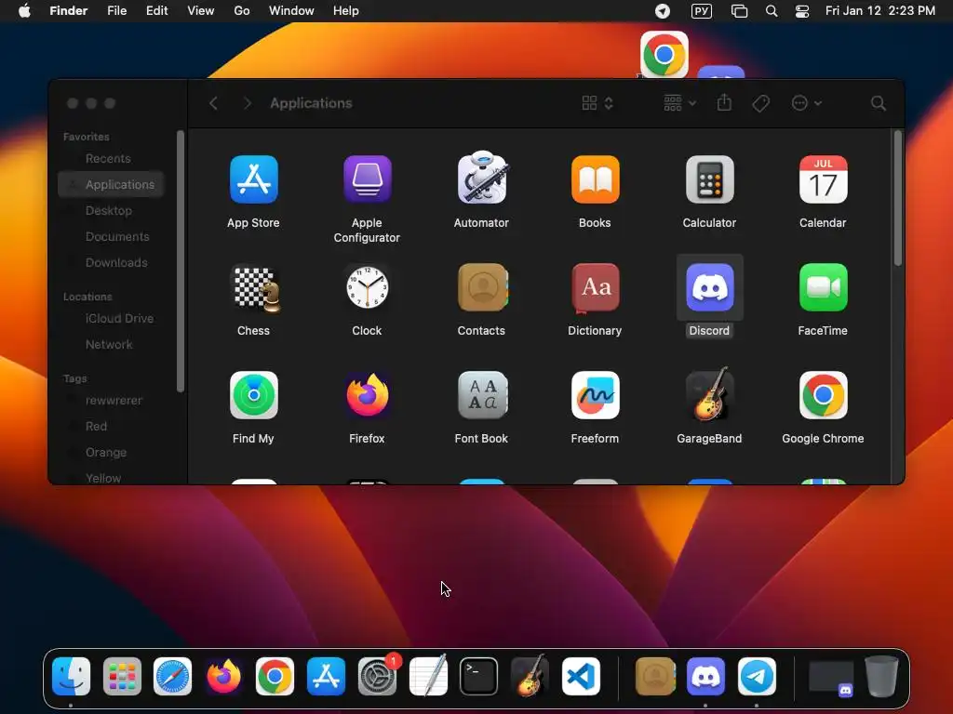Open Terminal from the Dock
Viewport: 953px width, 714px height.
click(478, 676)
